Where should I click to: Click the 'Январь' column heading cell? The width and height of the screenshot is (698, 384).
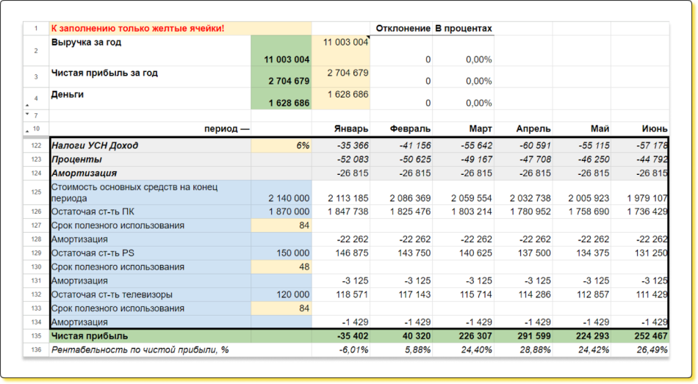[341, 128]
